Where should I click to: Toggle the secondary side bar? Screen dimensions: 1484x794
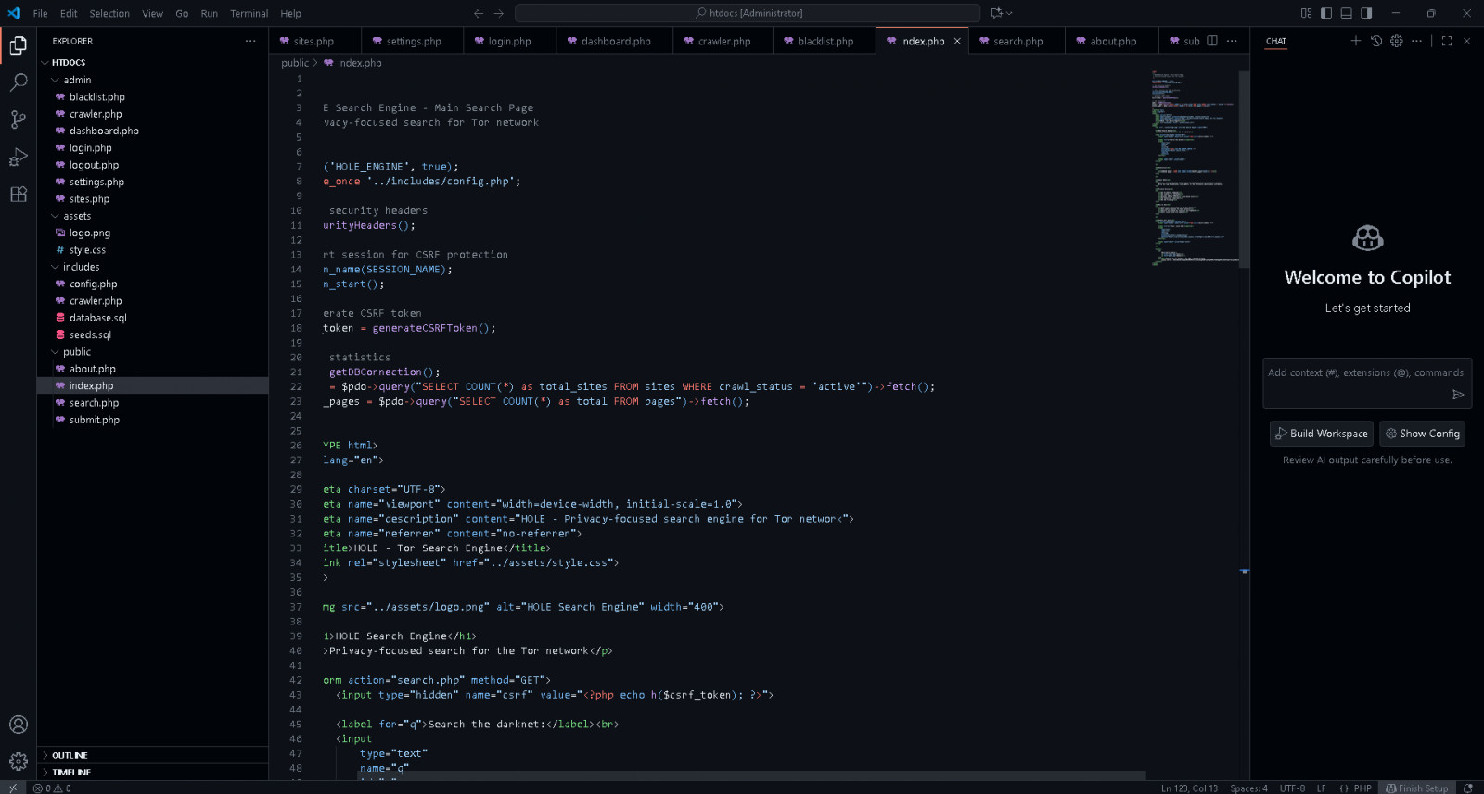click(x=1366, y=13)
